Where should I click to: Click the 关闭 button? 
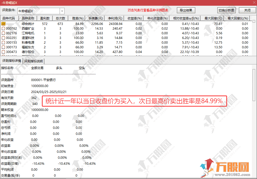point(247,10)
